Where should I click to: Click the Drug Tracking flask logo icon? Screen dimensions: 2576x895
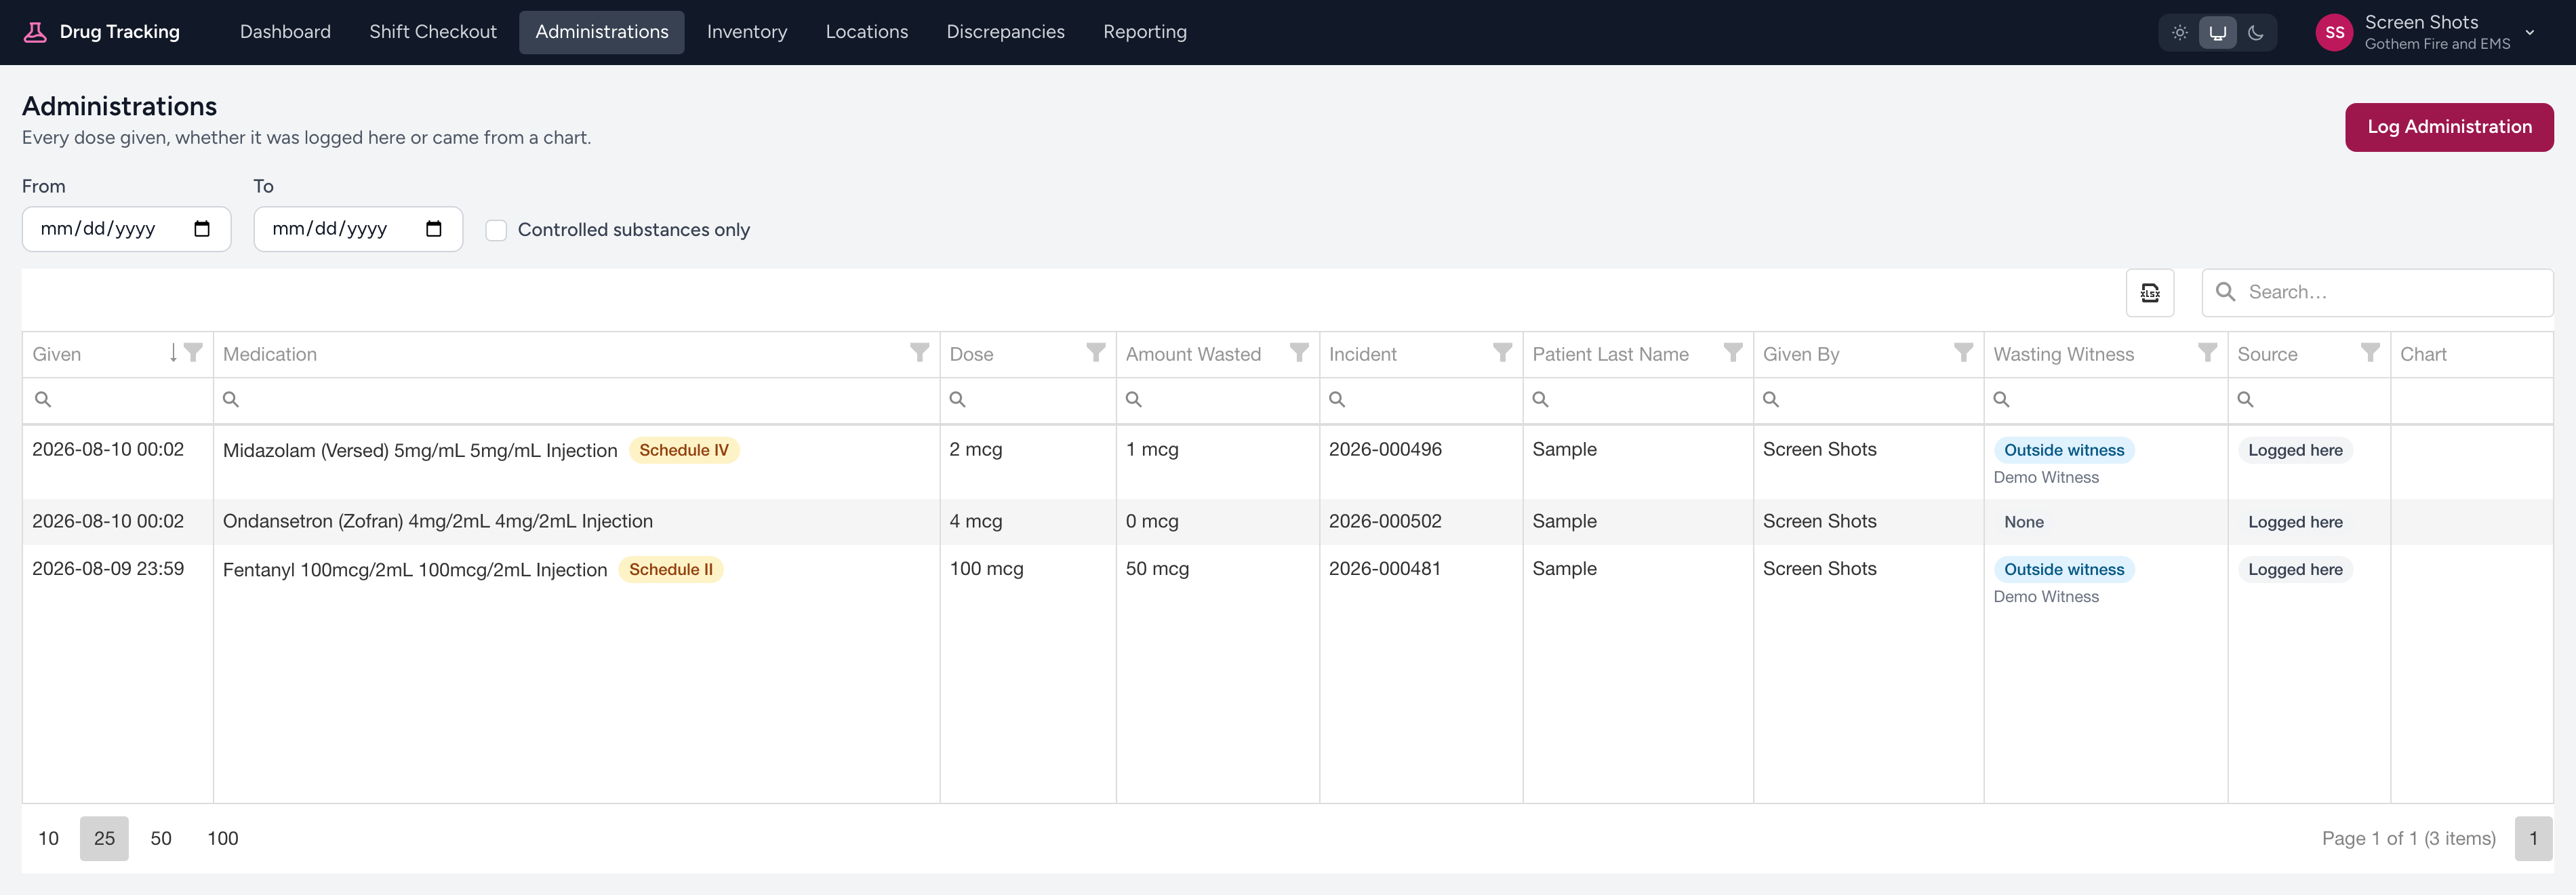coord(35,32)
